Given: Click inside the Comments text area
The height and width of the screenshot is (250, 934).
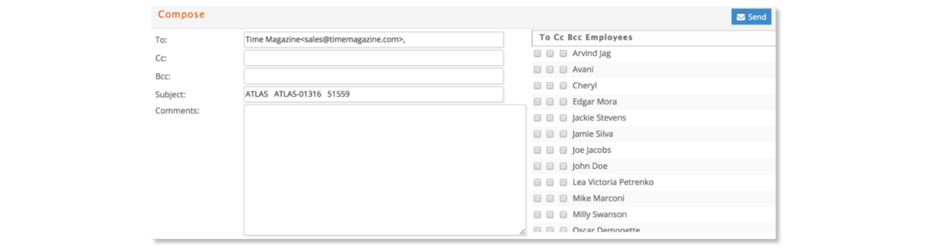Looking at the screenshot, I should coord(385,170).
